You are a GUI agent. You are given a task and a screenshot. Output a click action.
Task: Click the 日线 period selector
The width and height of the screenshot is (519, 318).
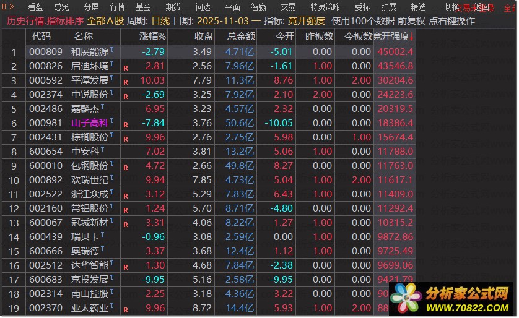160,21
